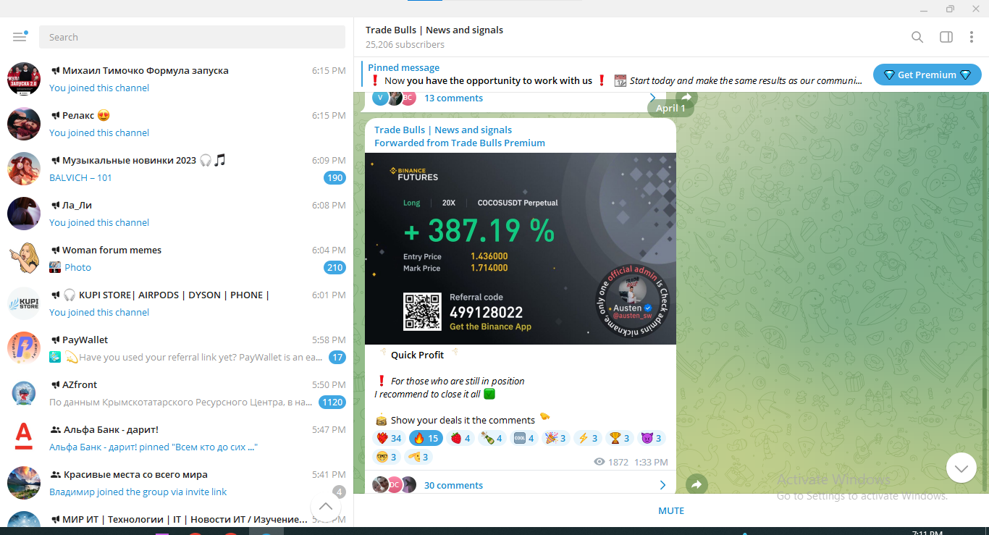The width and height of the screenshot is (989, 535).
Task: Toggle the strawberry reaction with 4
Action: 460,438
